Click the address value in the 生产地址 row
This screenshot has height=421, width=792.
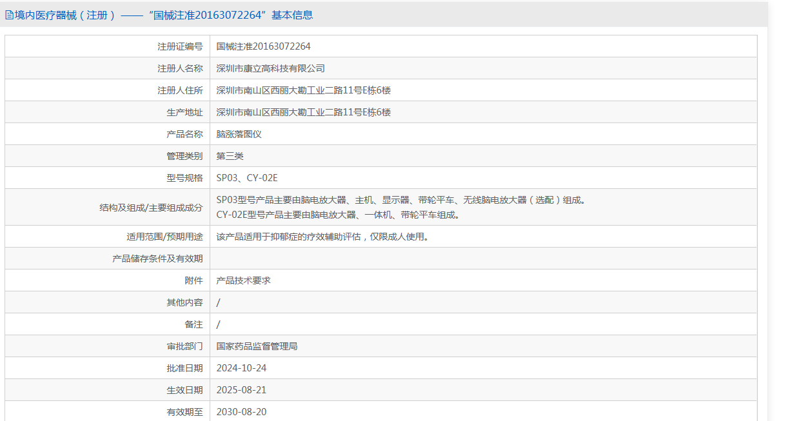pyautogui.click(x=303, y=112)
